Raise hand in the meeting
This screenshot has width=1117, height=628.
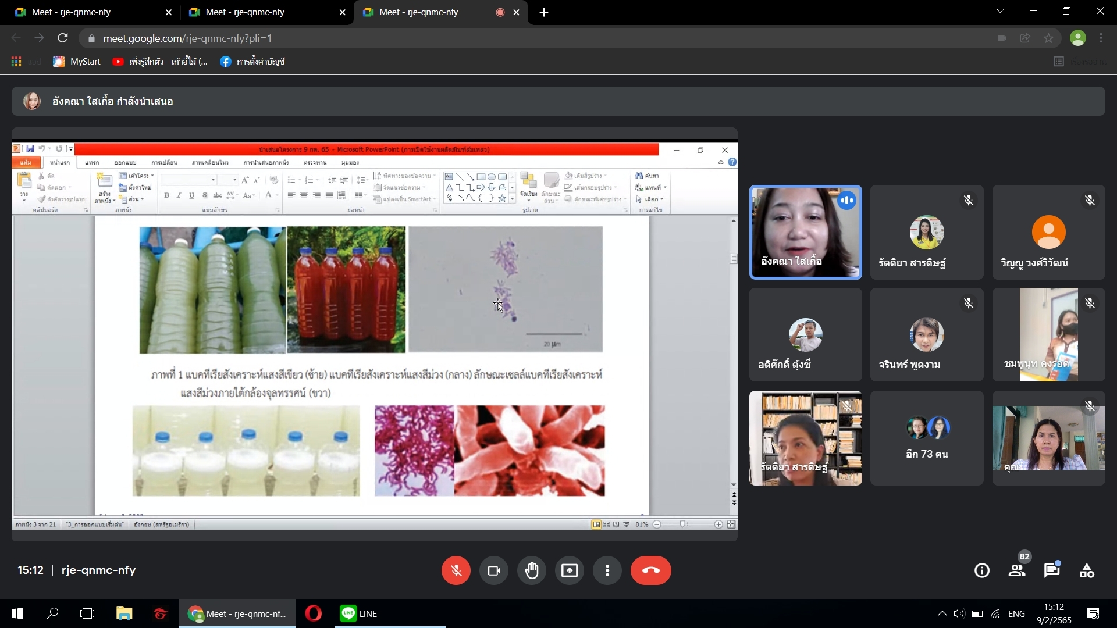tap(532, 570)
